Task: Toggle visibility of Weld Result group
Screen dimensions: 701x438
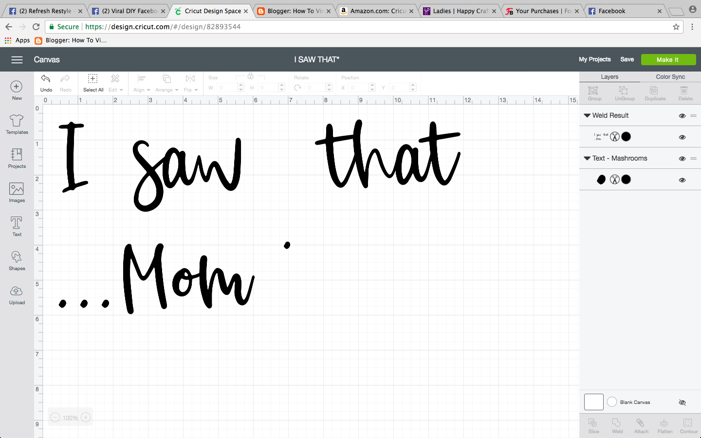Action: (x=682, y=116)
